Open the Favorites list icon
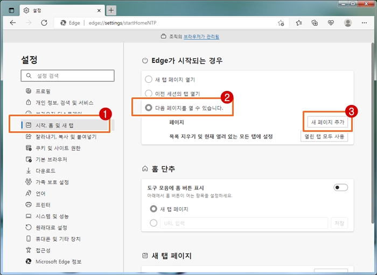This screenshot has width=377, height=275. [299, 23]
